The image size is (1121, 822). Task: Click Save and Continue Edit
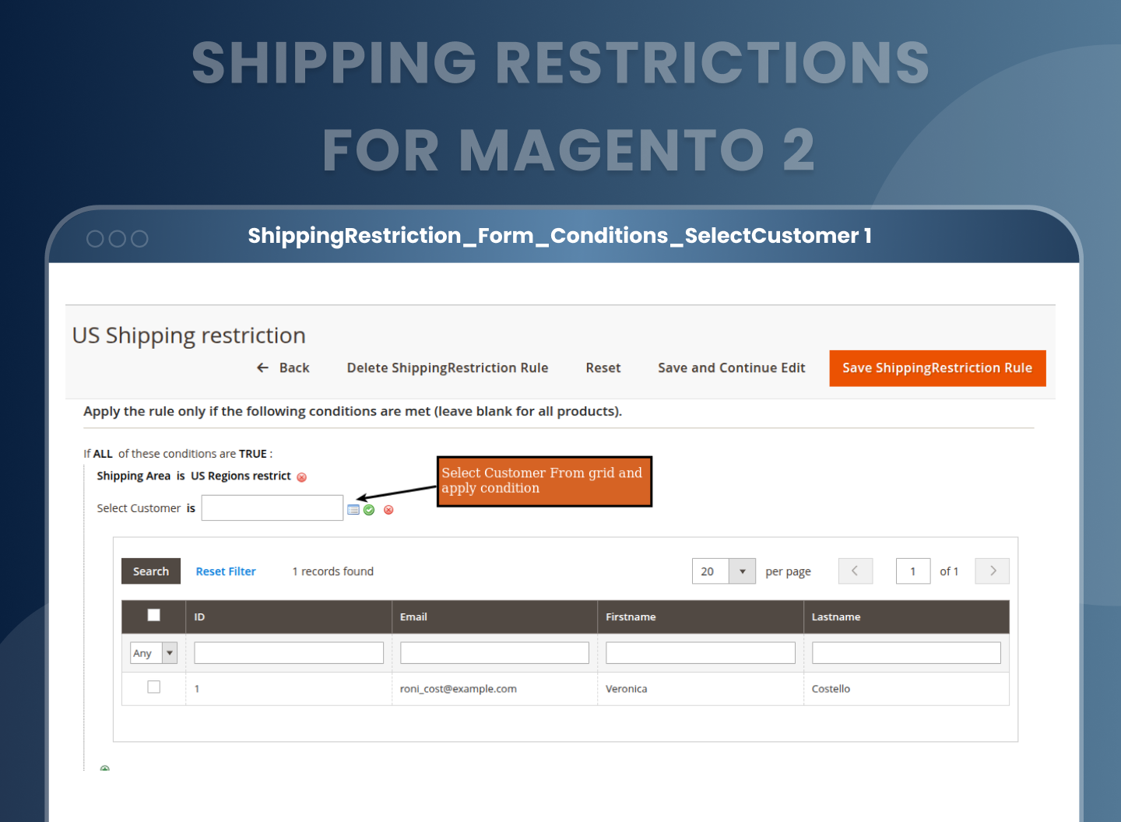[x=731, y=367]
